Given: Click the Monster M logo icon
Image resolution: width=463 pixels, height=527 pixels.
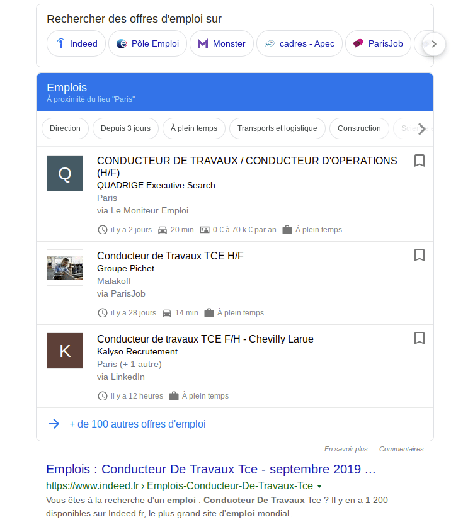Looking at the screenshot, I should (x=203, y=43).
